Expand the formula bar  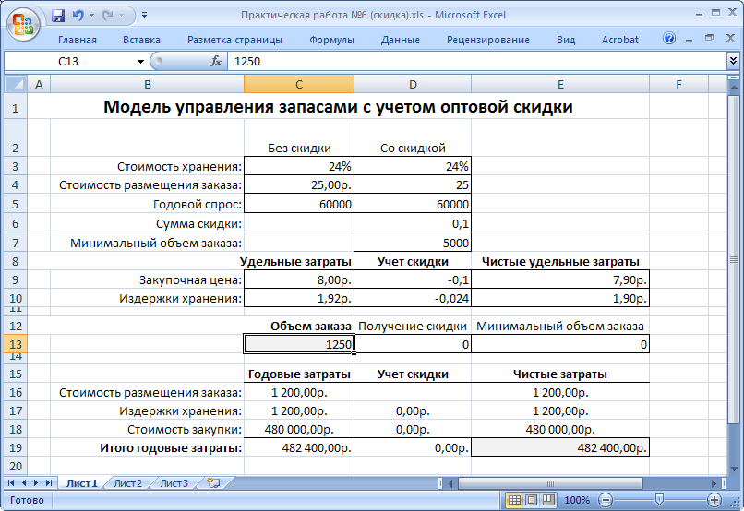[x=733, y=61]
